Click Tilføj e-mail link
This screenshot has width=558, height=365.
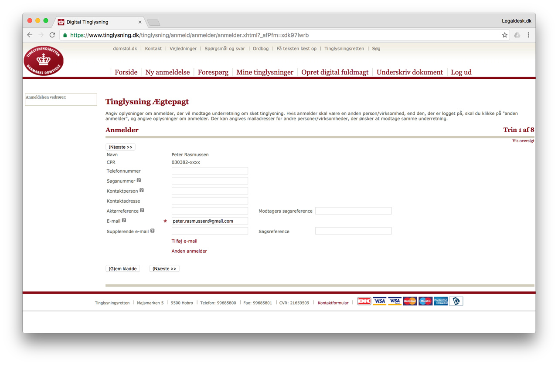tap(184, 241)
